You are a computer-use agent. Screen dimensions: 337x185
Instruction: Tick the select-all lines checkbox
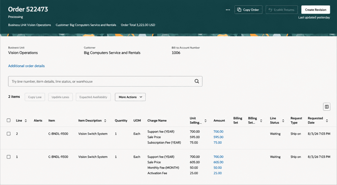[x=9, y=120]
